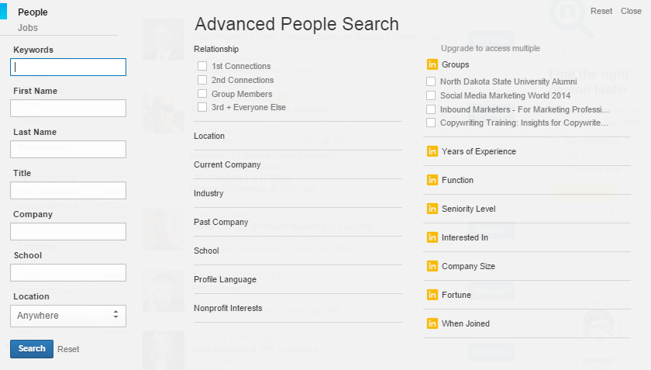Viewport: 651px width, 370px height.
Task: Click the Reset link beside Search button
Action: [x=68, y=349]
